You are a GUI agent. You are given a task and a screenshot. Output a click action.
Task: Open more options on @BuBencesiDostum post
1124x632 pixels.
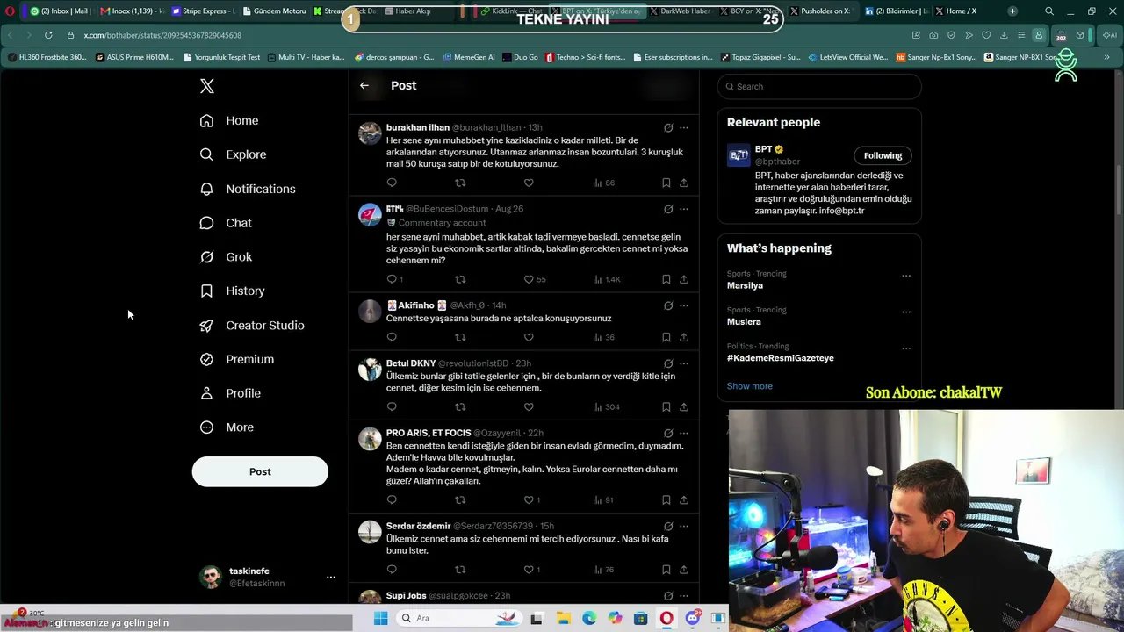pyautogui.click(x=684, y=209)
